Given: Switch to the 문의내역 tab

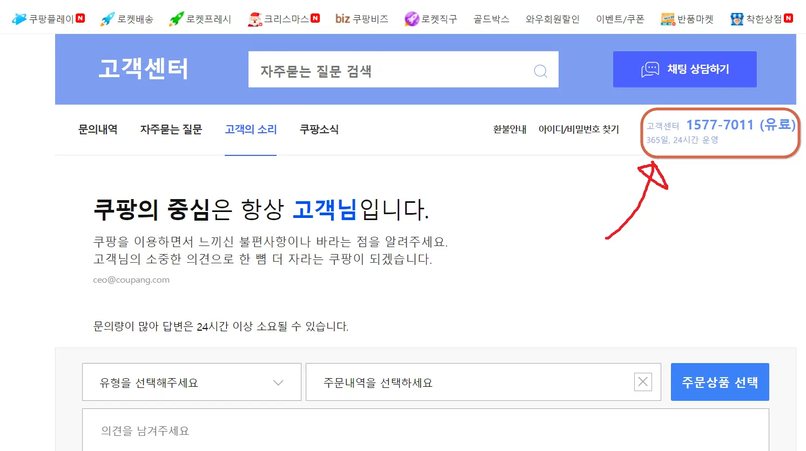Looking at the screenshot, I should point(98,129).
